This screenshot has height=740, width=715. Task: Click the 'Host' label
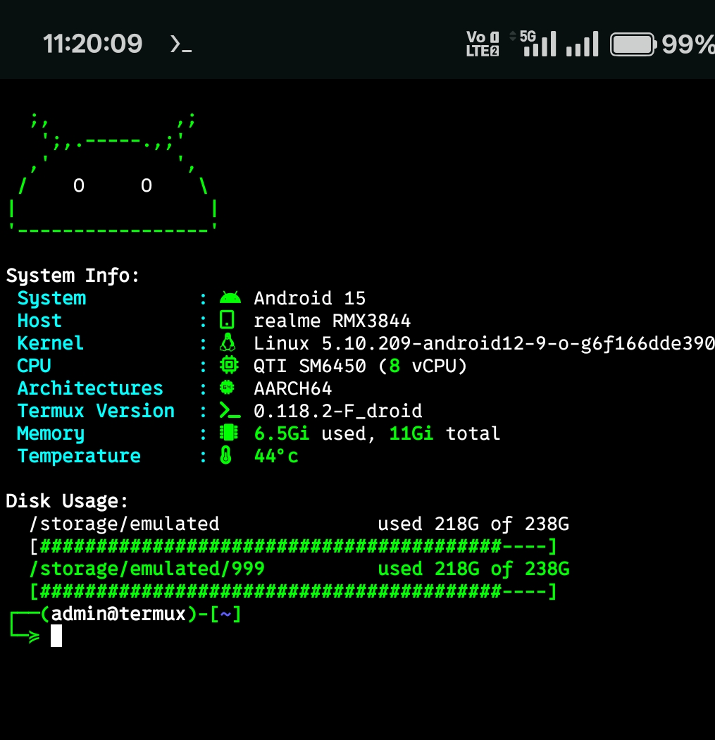pos(39,321)
